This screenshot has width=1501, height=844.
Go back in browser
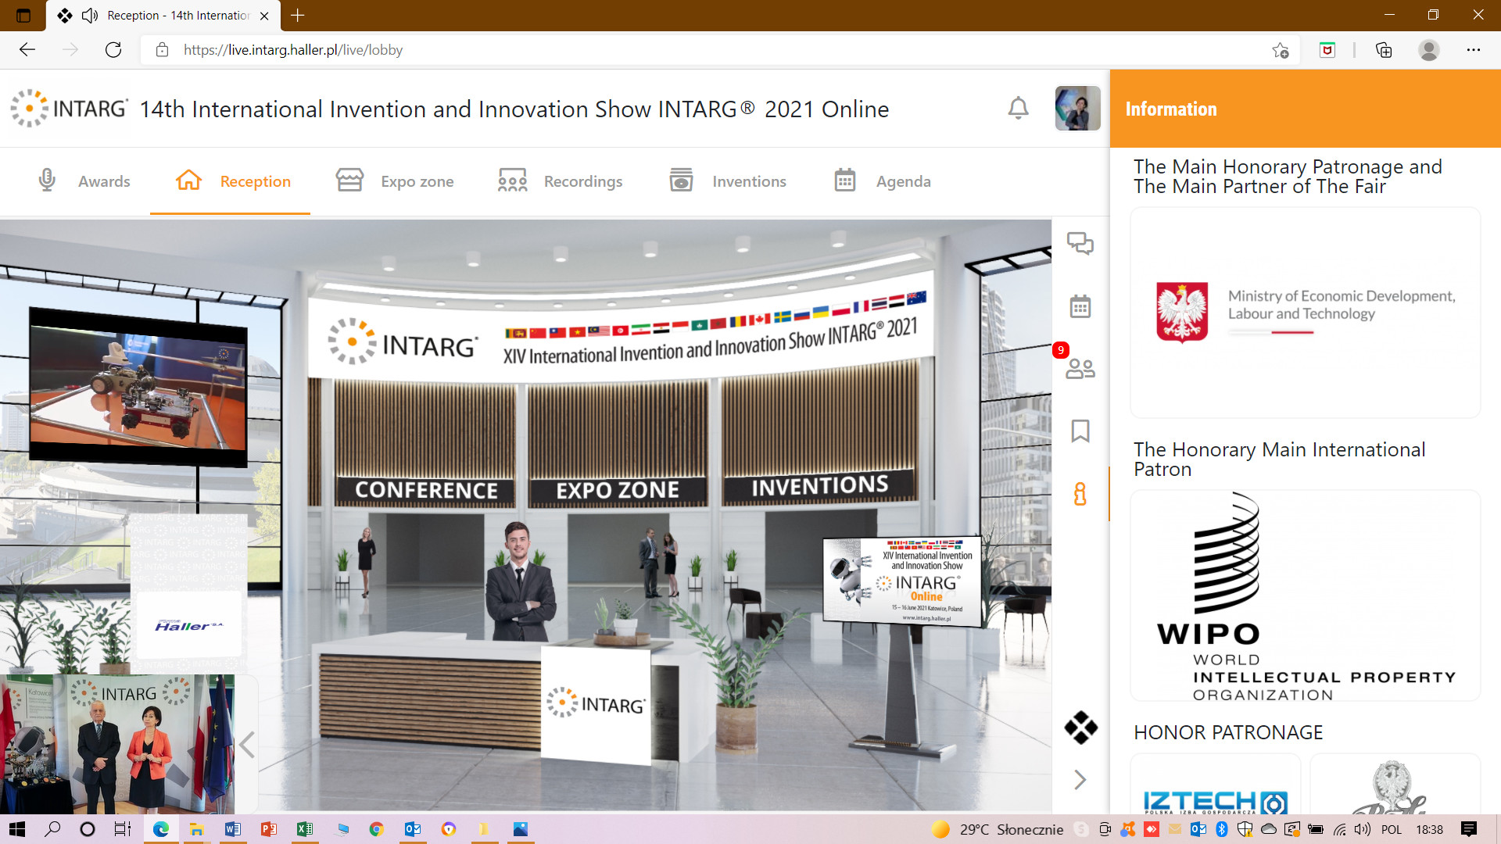[x=27, y=50]
